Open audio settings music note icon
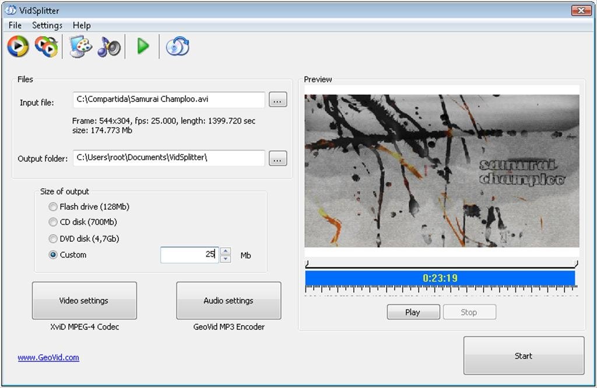The width and height of the screenshot is (597, 388). coord(109,47)
